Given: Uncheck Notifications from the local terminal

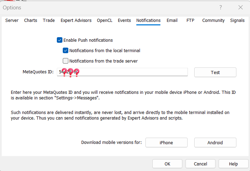Looking at the screenshot, I should (66, 50).
